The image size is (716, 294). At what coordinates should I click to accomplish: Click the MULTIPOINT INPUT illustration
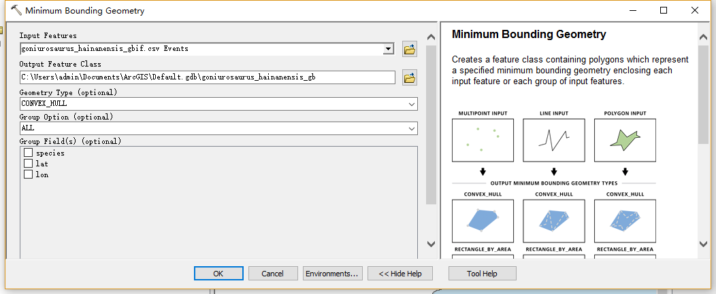483,140
